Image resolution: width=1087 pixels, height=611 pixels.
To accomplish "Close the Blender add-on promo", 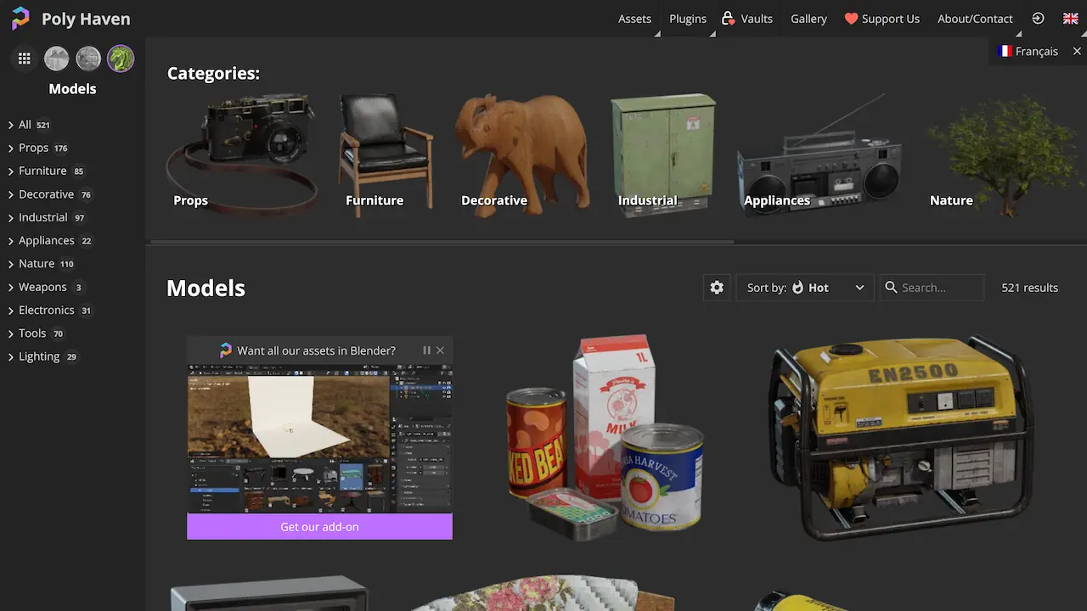I will coord(440,350).
